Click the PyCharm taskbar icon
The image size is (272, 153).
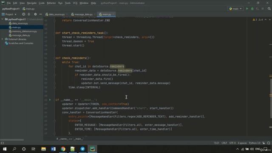(93, 149)
